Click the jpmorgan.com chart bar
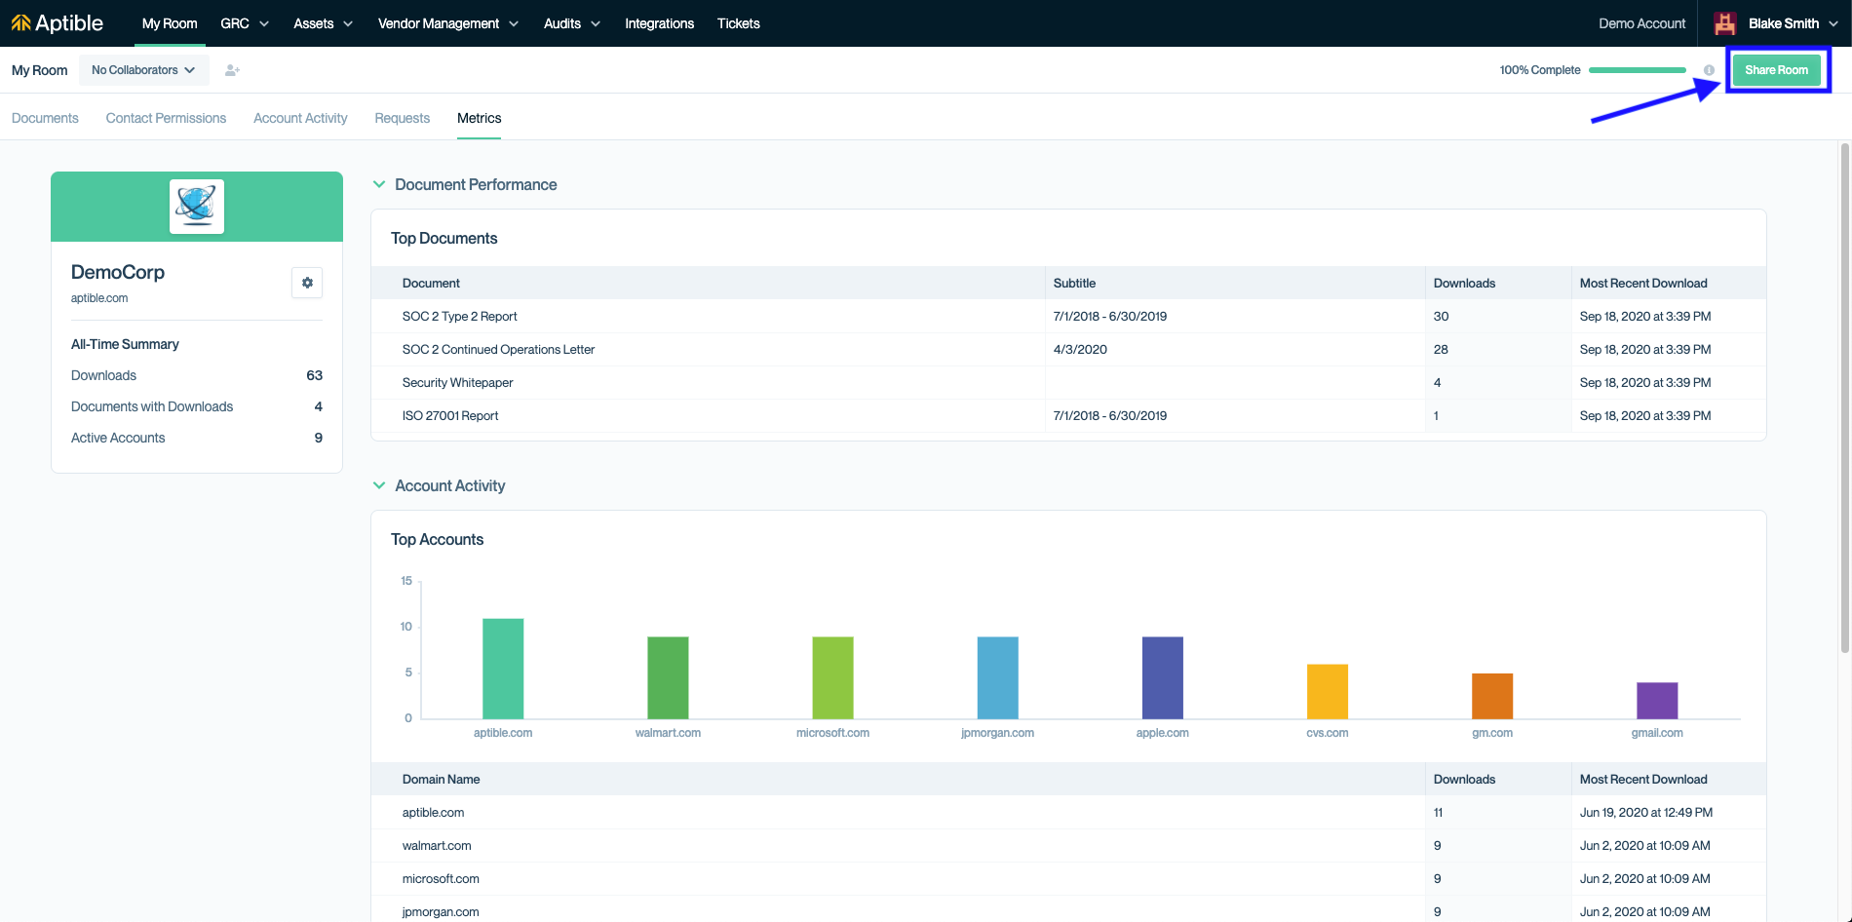This screenshot has width=1852, height=922. point(997,678)
